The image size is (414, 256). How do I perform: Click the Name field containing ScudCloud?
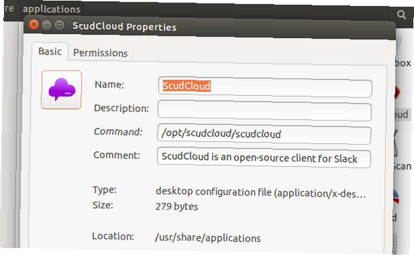pyautogui.click(x=265, y=87)
